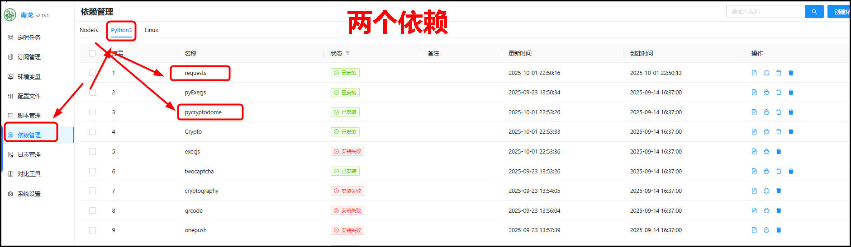Check the checkbox for the Crypto row

click(x=92, y=132)
